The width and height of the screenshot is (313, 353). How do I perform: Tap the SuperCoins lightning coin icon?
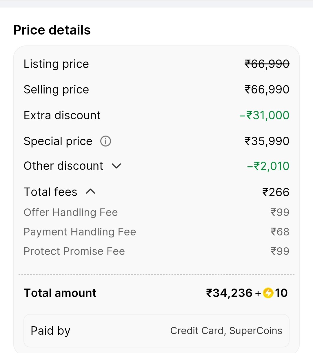click(x=268, y=293)
